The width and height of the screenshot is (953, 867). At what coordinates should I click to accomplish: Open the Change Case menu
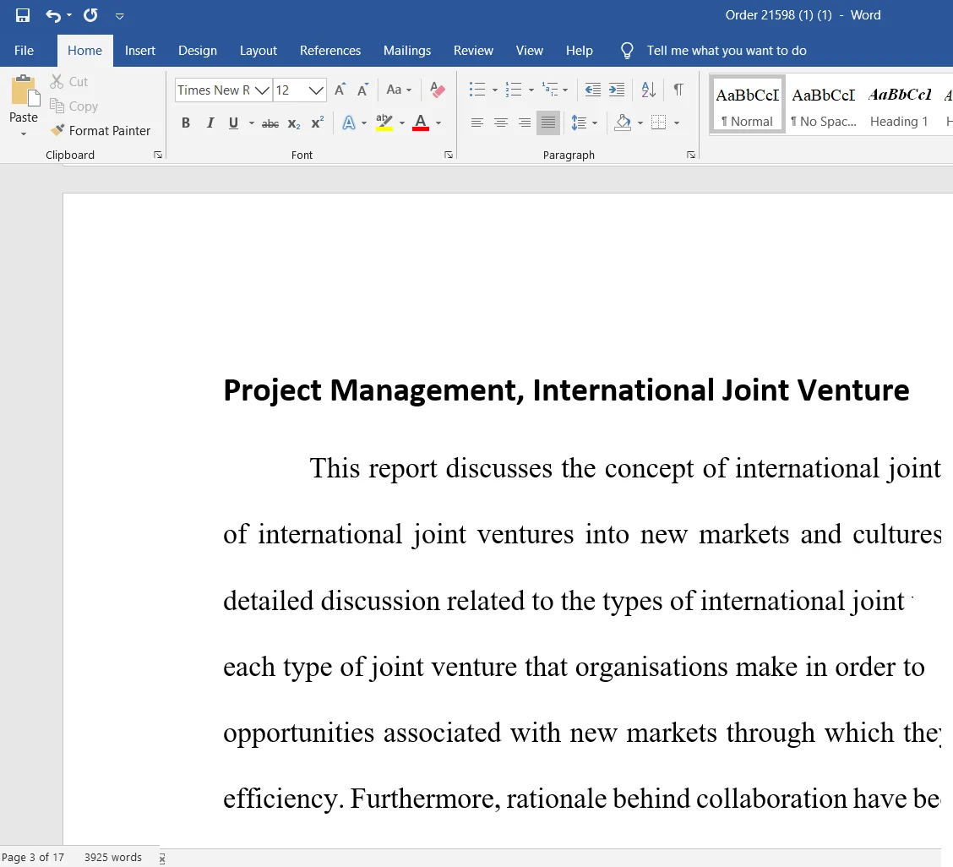click(399, 90)
